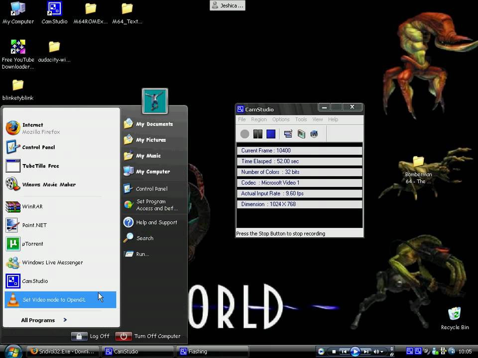Launch TubeTilla Free from the Start menu
The image size is (478, 358).
[x=61, y=166]
